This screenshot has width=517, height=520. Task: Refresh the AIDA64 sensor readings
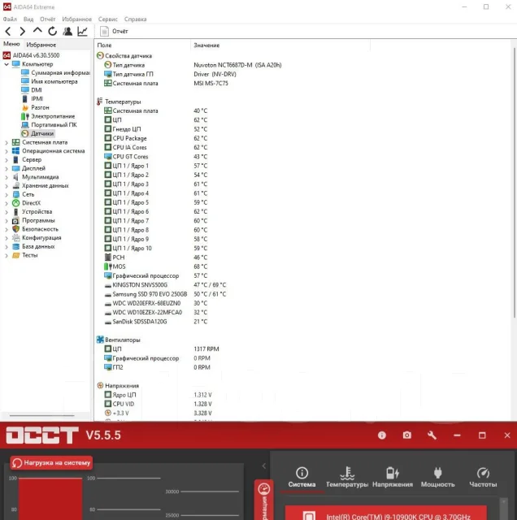52,31
